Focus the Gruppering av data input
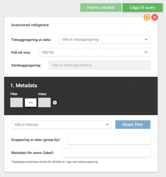The width and height of the screenshot is (166, 177). [109, 140]
